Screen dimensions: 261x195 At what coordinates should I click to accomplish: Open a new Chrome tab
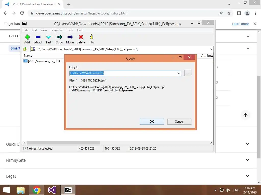[x=69, y=4]
